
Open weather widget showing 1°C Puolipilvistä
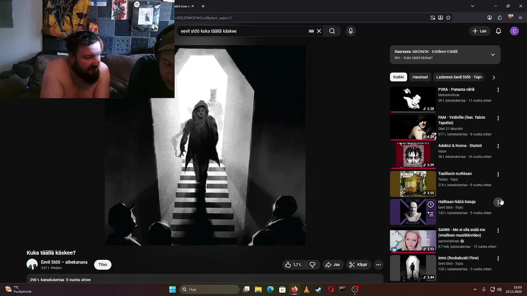click(18, 289)
